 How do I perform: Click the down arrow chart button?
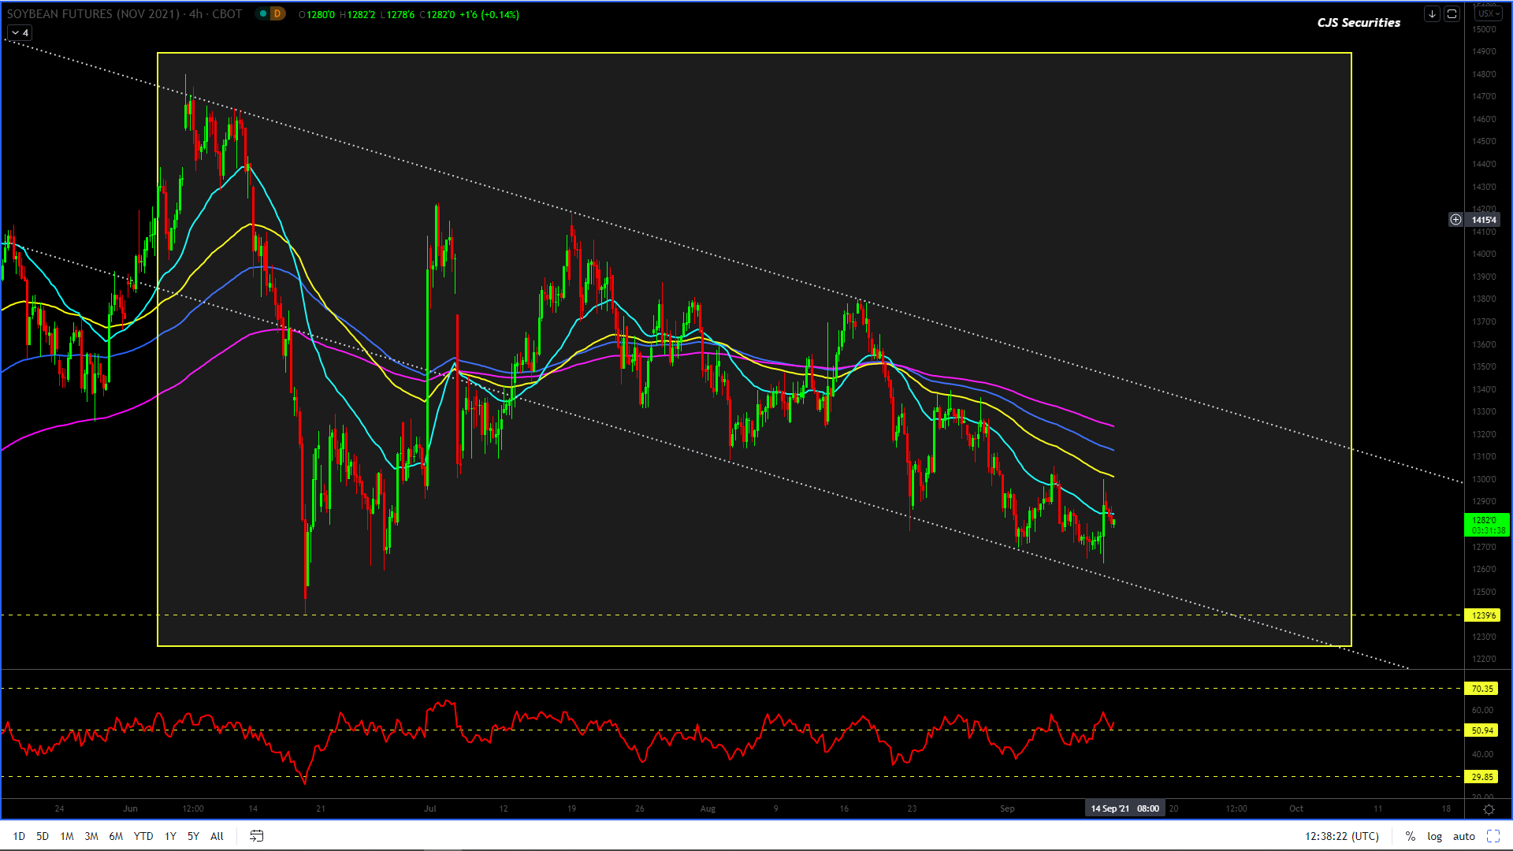click(1432, 14)
